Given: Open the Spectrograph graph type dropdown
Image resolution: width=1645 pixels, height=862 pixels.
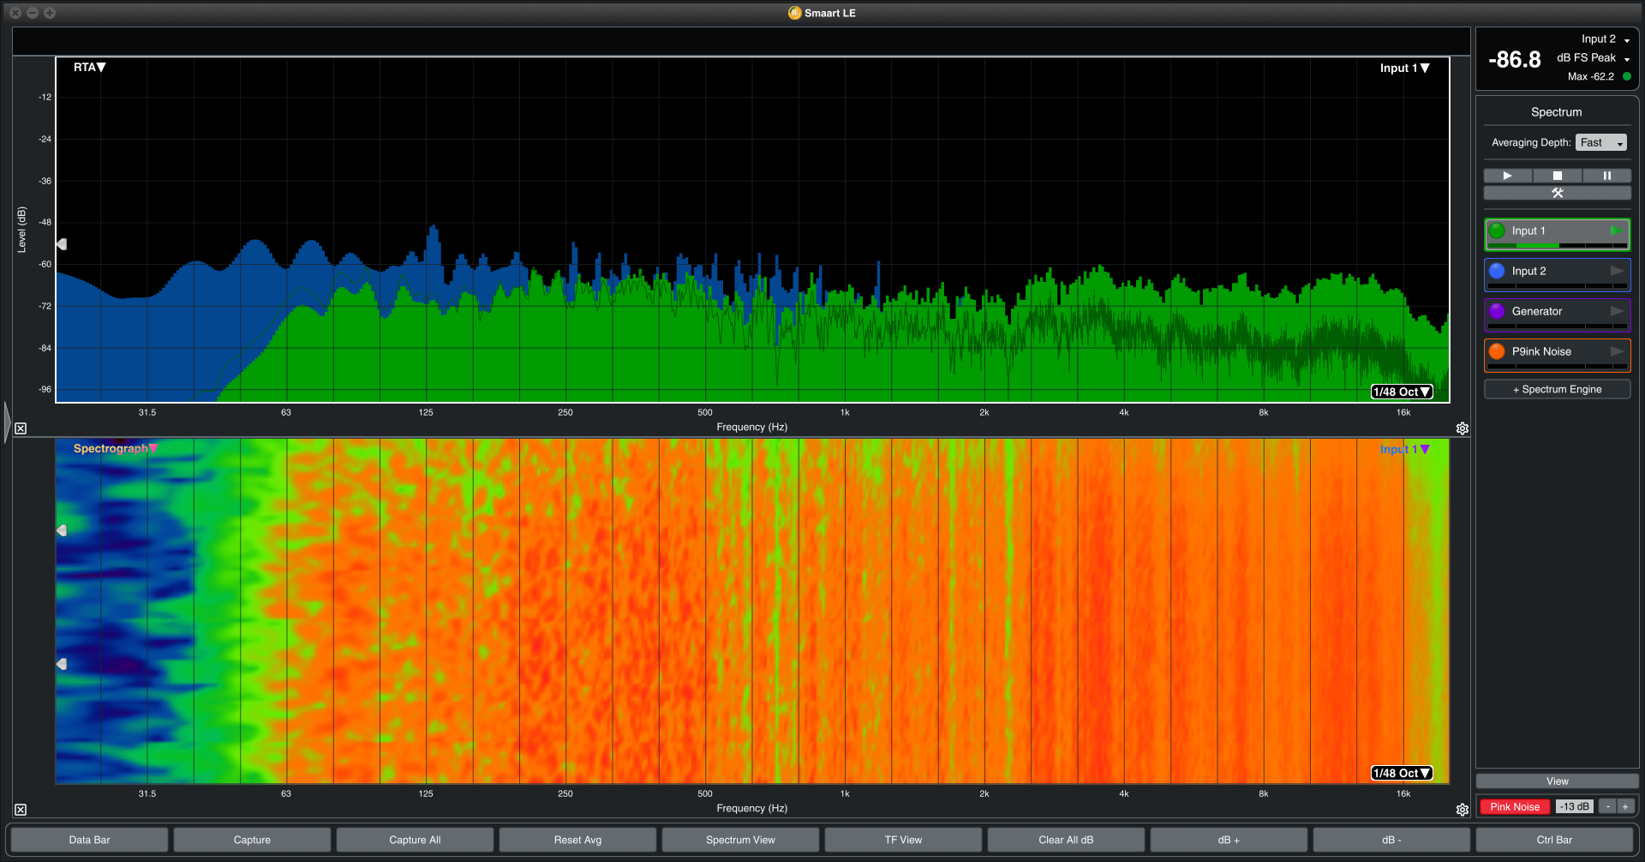Looking at the screenshot, I should point(116,448).
